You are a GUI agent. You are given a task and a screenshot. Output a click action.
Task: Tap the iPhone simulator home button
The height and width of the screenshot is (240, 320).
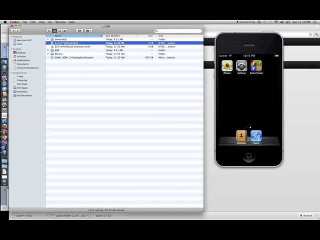(x=249, y=156)
